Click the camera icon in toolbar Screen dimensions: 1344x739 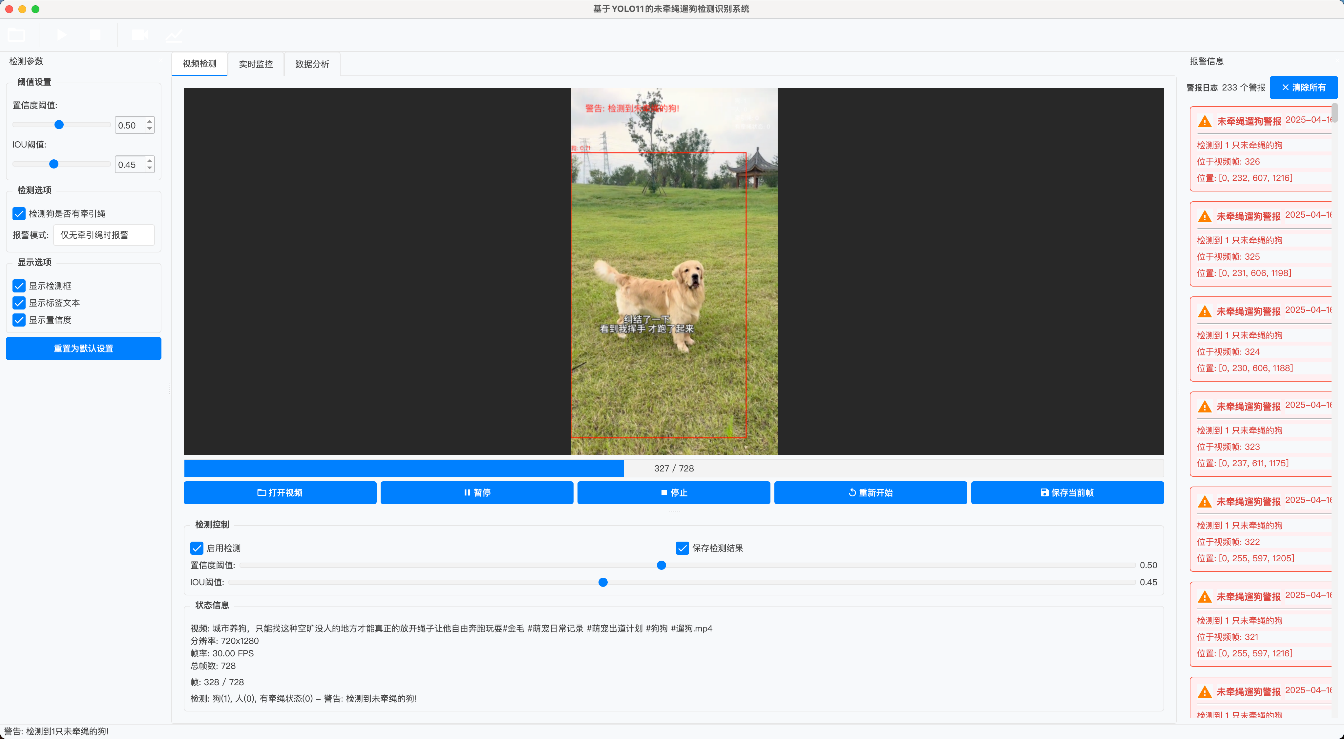[x=139, y=35]
